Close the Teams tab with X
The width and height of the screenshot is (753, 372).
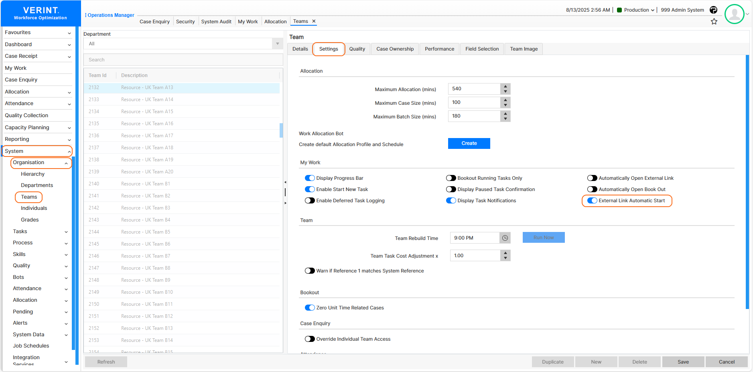pos(314,21)
